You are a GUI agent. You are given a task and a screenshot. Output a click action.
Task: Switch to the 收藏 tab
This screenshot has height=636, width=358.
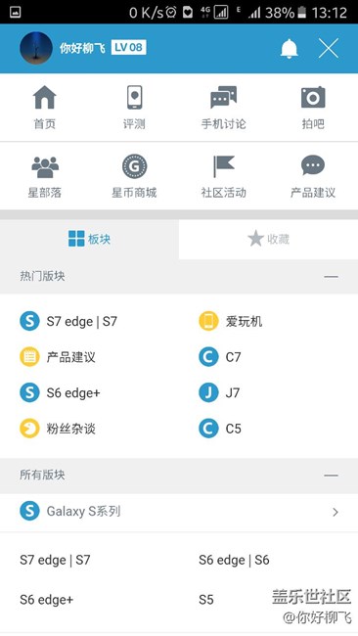click(268, 240)
